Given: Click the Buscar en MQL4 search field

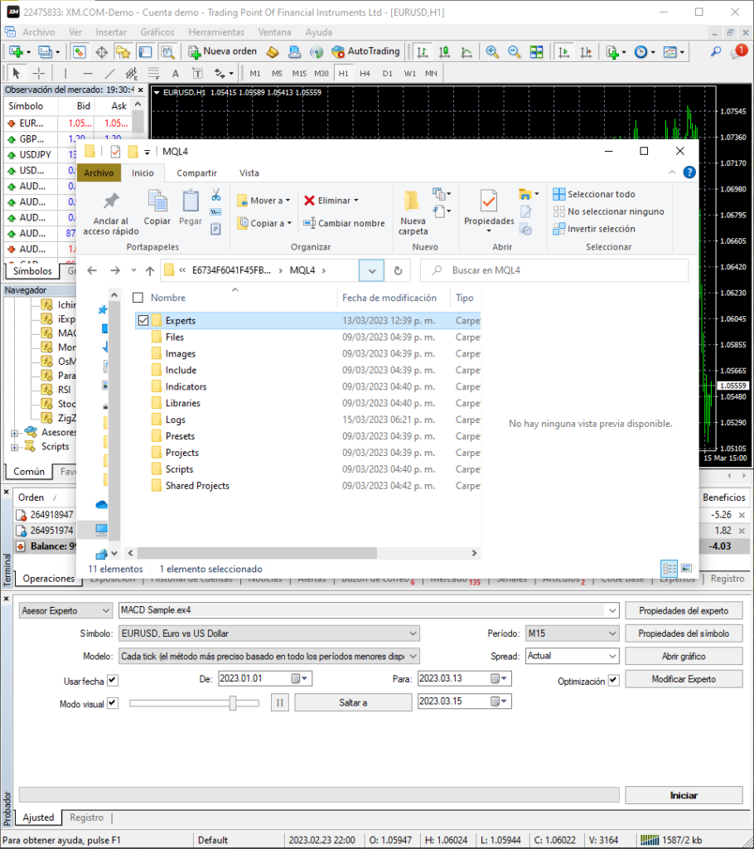Looking at the screenshot, I should (x=554, y=270).
